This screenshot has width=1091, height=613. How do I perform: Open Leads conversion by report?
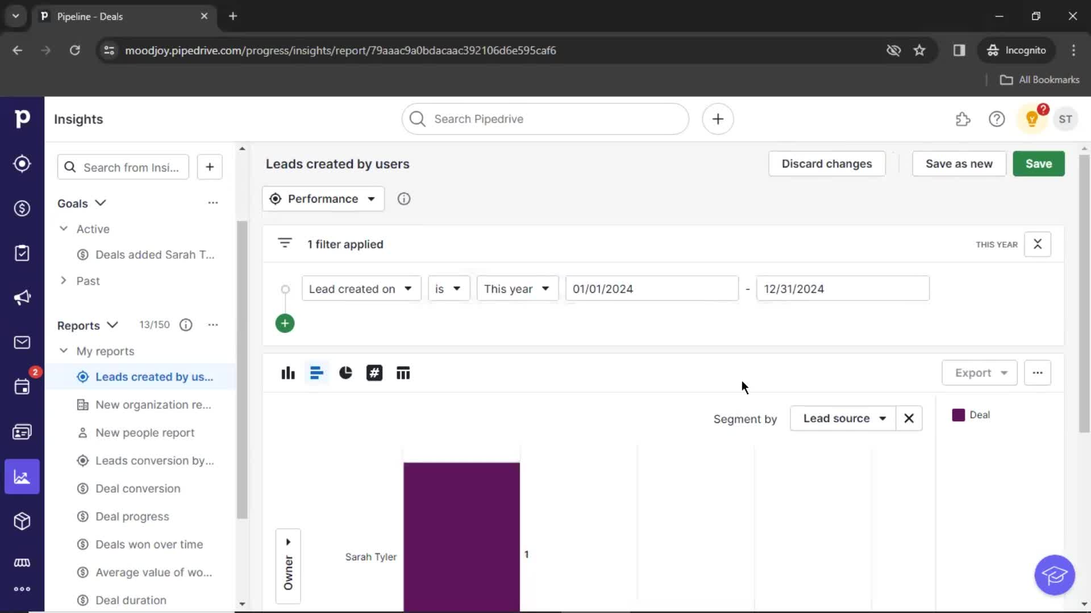point(140,460)
